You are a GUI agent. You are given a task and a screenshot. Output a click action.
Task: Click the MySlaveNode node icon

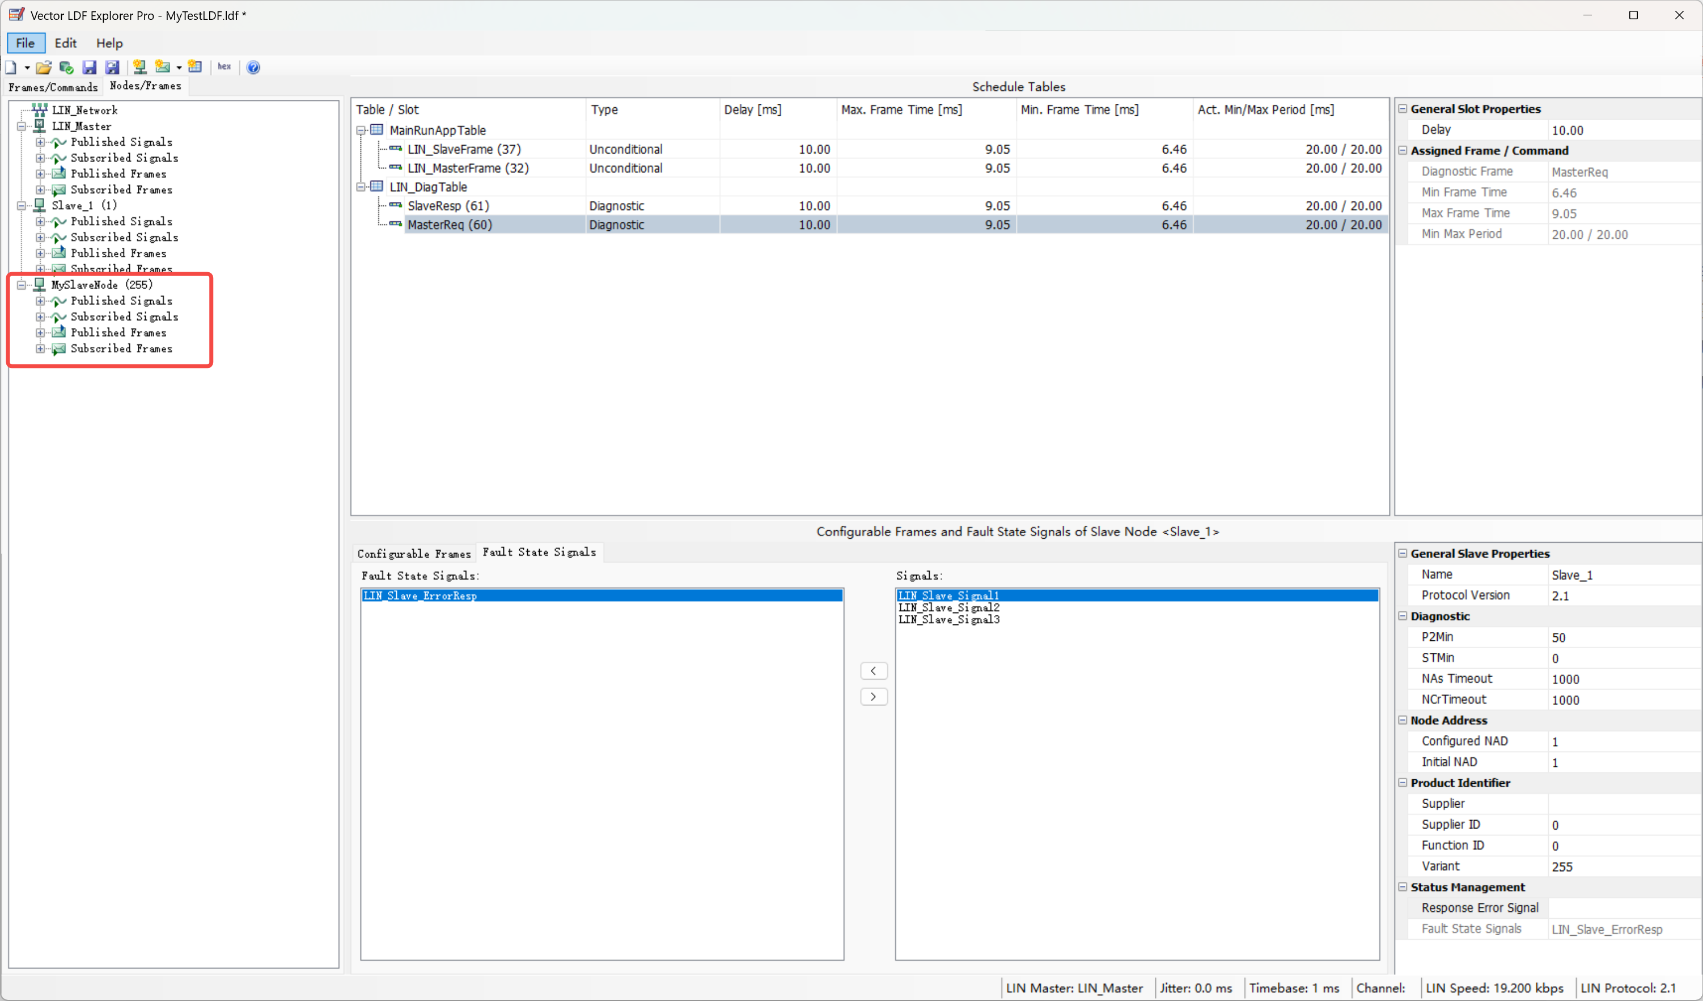pyautogui.click(x=40, y=285)
